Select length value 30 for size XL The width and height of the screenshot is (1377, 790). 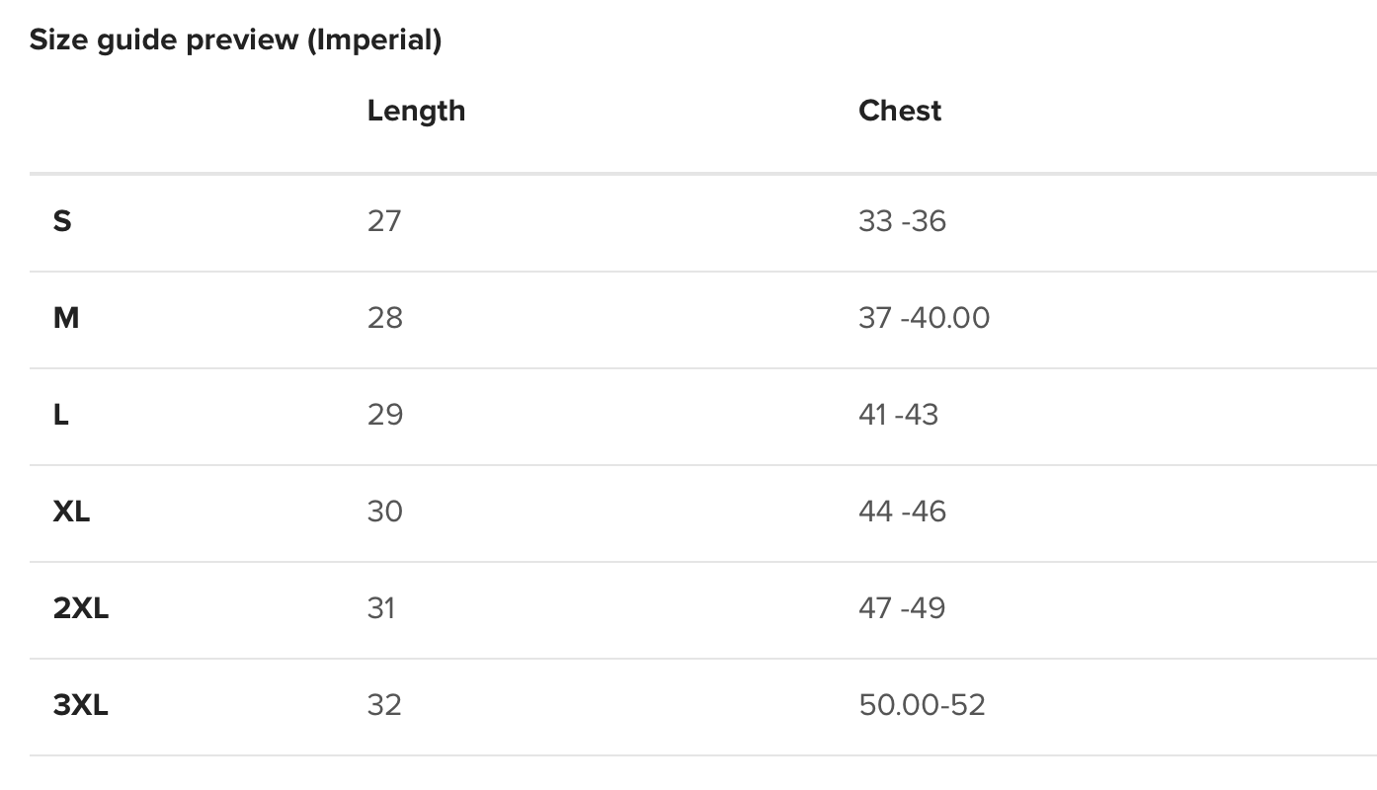point(385,512)
